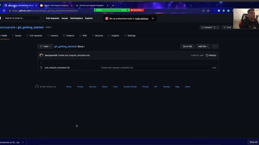Click the site lock icon in address bar
This screenshot has height=145, width=259.
[10, 11]
